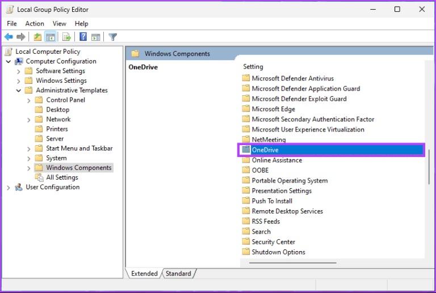Click the Windows Components header folder icon
This screenshot has height=293, width=436.
[135, 53]
